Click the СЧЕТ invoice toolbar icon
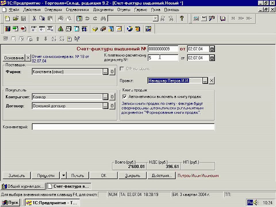 [34, 29]
